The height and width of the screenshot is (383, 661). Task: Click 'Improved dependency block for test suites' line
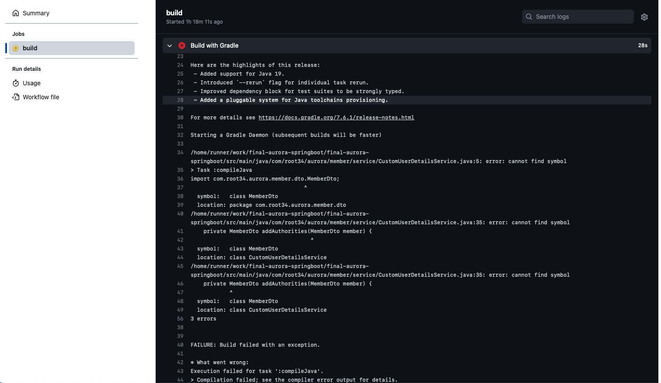point(299,91)
